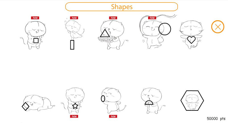Select the large circle shape
The width and height of the screenshot is (228, 123).
(x=165, y=29)
